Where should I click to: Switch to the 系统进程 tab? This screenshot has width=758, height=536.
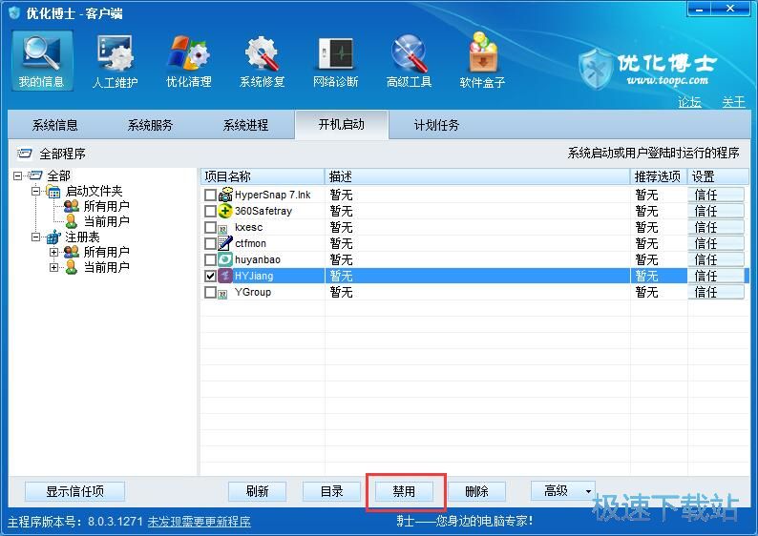click(x=245, y=125)
